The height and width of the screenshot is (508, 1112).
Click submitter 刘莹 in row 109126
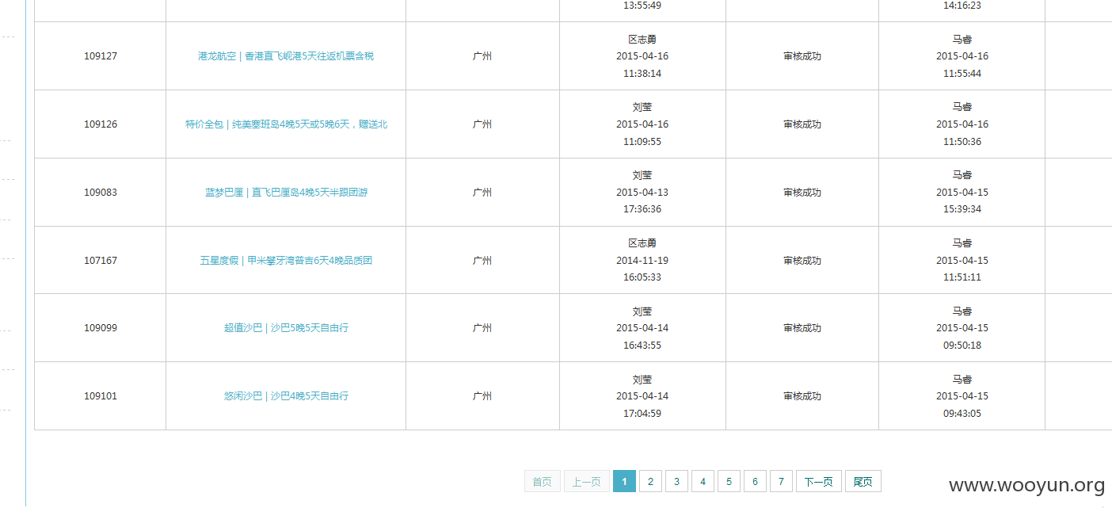(642, 107)
